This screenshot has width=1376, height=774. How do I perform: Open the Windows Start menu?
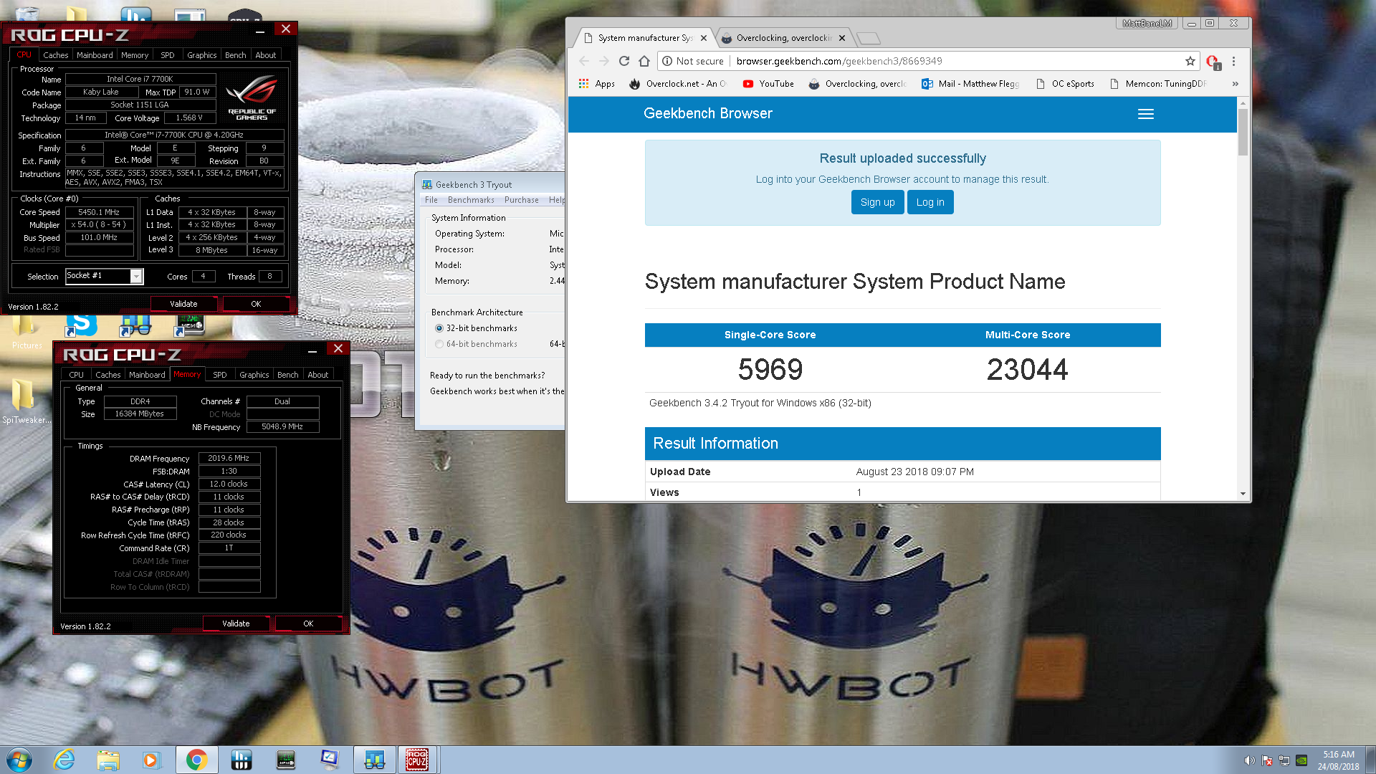pyautogui.click(x=19, y=760)
